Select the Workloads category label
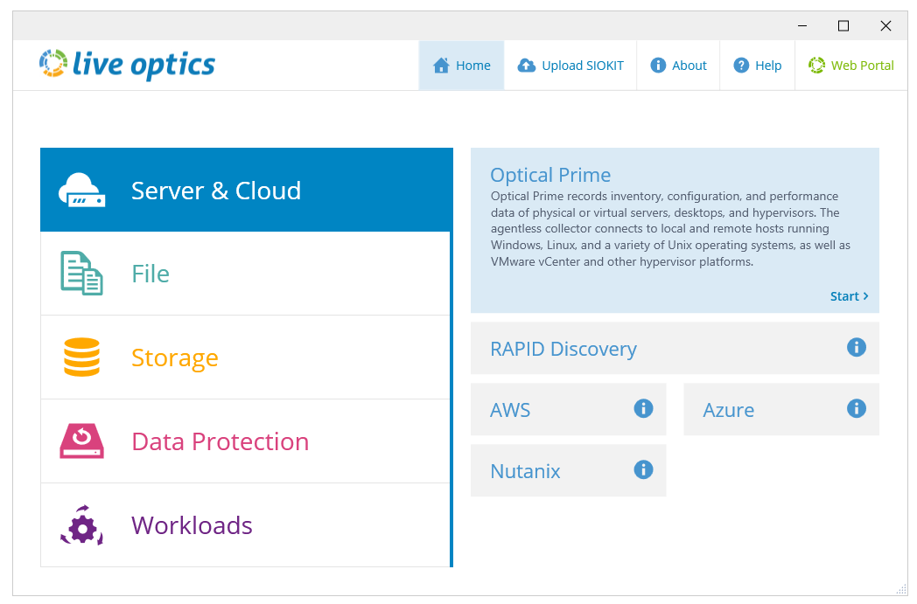This screenshot has height=604, width=917. click(192, 525)
